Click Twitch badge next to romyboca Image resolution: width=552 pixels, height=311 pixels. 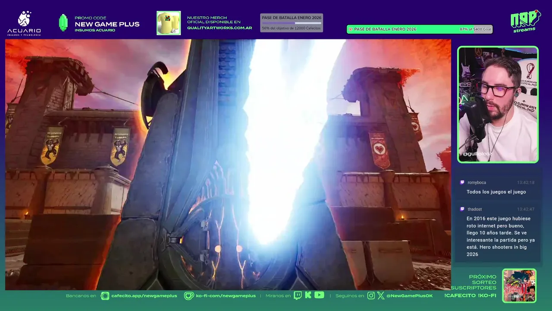462,182
